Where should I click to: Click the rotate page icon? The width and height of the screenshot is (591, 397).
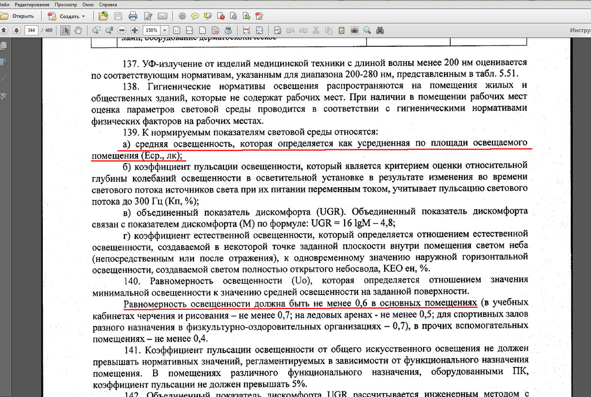click(234, 16)
